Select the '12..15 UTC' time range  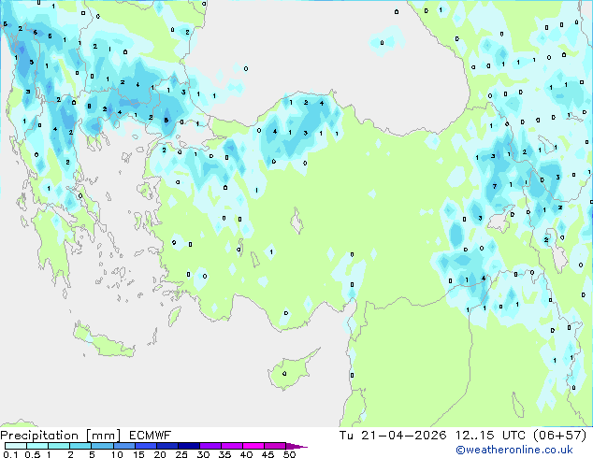click(490, 436)
